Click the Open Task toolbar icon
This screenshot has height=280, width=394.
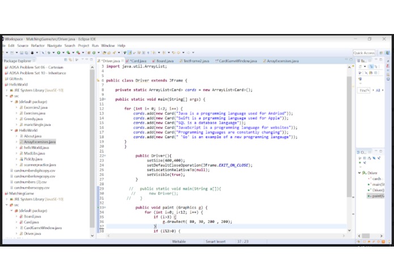[x=109, y=53]
